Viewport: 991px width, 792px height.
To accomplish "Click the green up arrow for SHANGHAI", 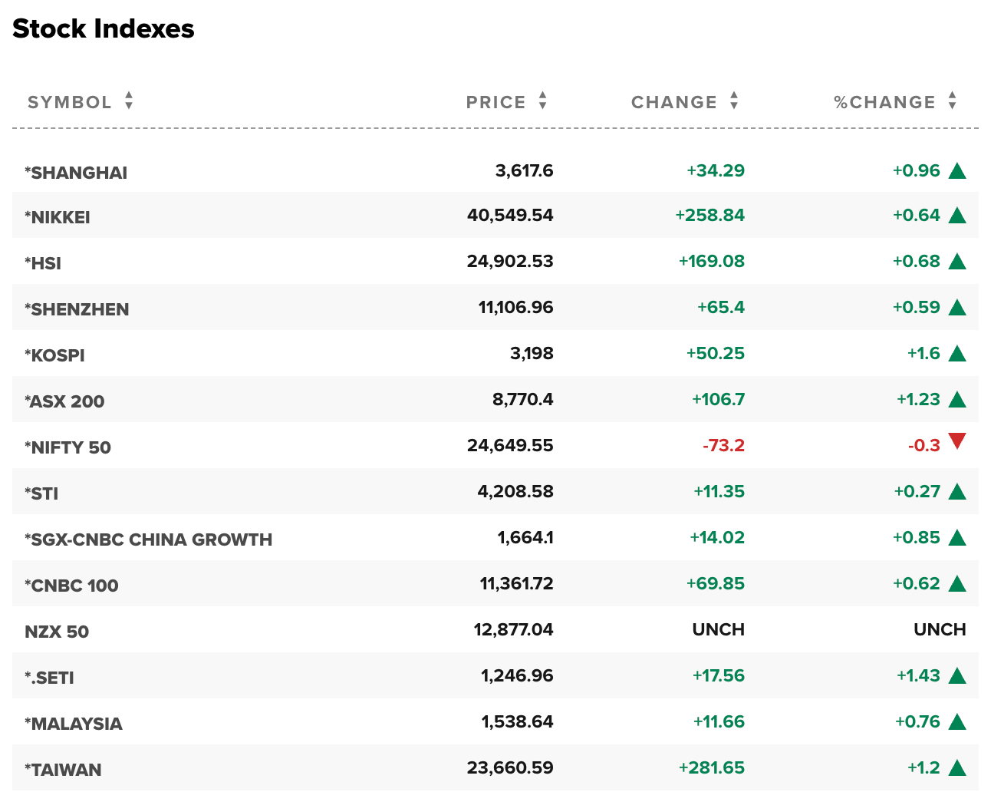I will click(x=957, y=170).
